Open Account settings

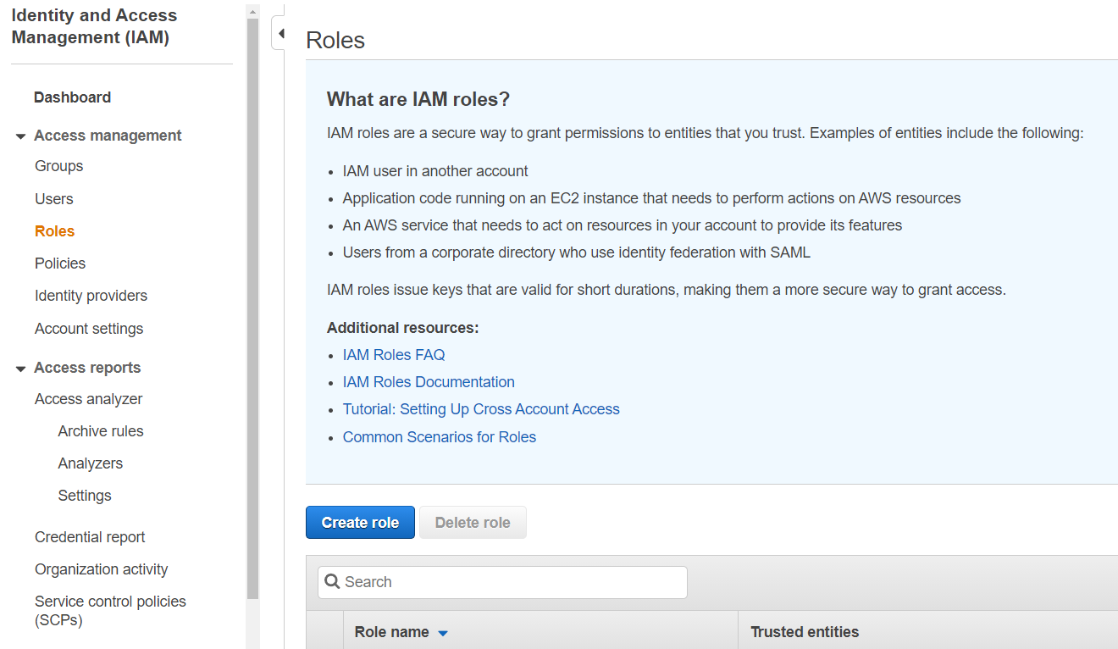(x=89, y=329)
